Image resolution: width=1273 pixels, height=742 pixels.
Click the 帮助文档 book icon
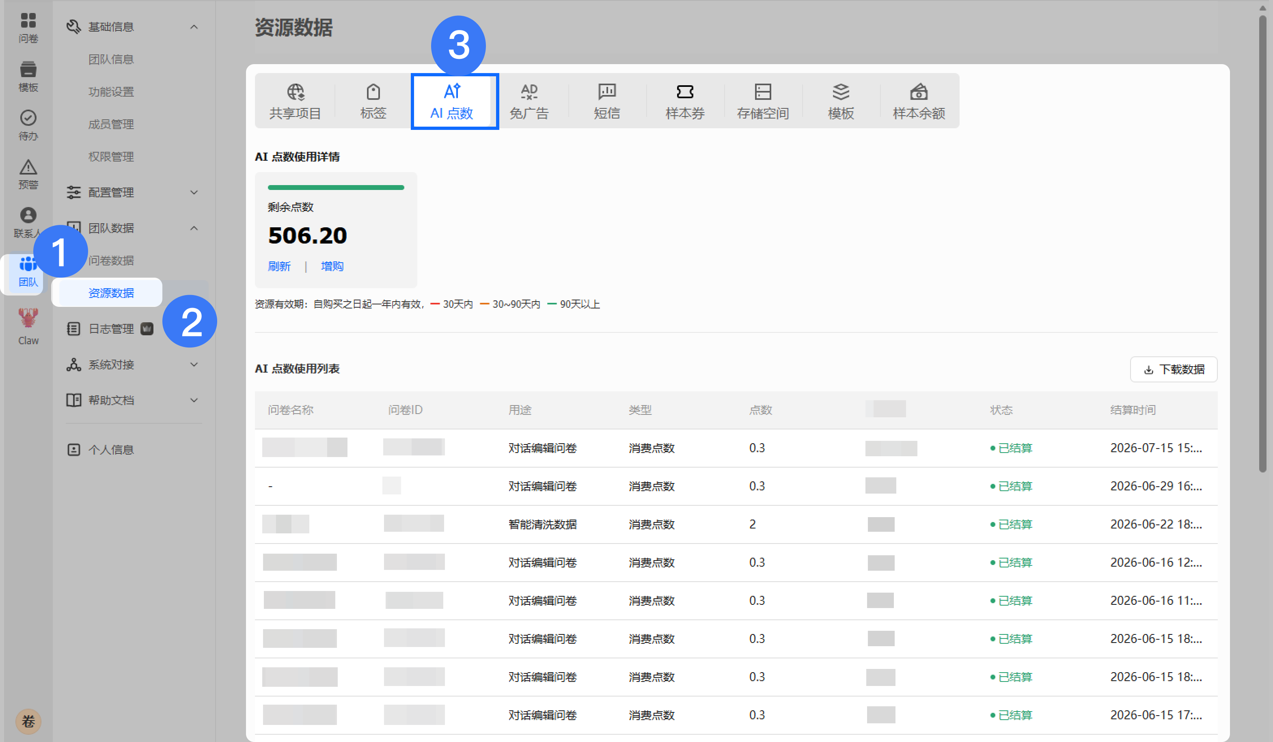(74, 400)
